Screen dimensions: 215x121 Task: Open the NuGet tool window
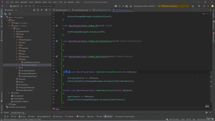90,117
